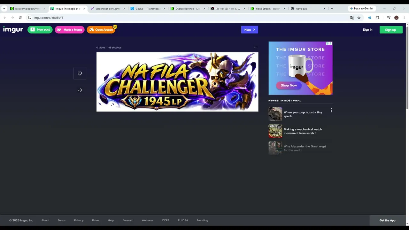
Task: Launch Open Arcade
Action: [x=101, y=30]
